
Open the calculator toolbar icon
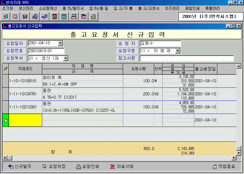click(64, 16)
